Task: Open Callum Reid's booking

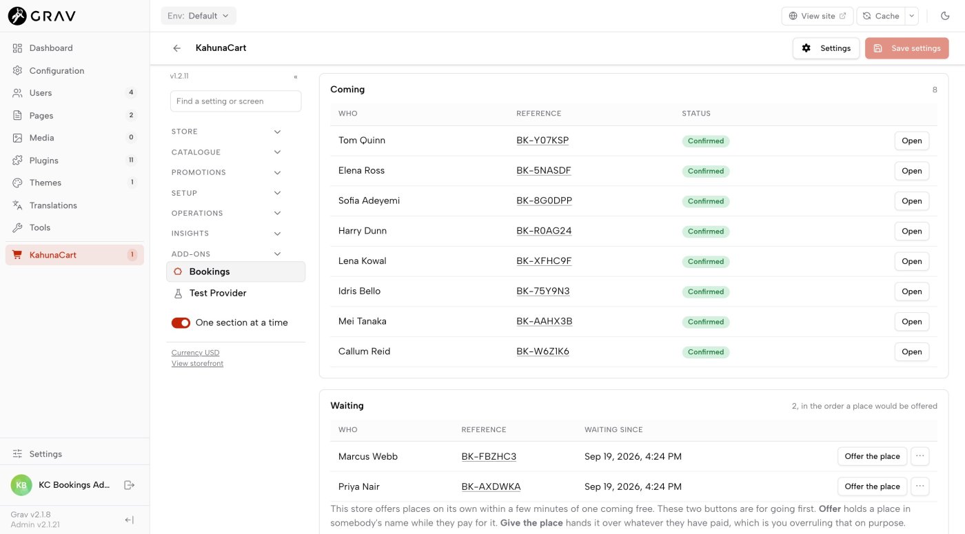Action: point(911,351)
